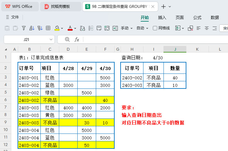The height and width of the screenshot is (151, 228).
Task: Click the 2403-001 order cell
Action: point(29,78)
